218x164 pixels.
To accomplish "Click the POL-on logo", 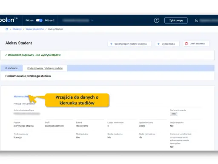I will pos(9,20).
